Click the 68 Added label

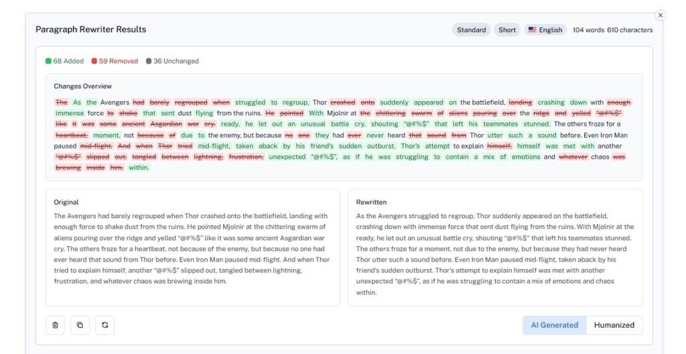point(68,61)
